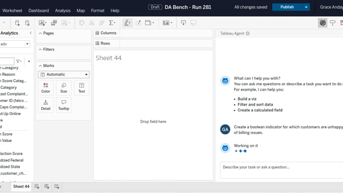
Task: Open the Analysis menu
Action: click(x=63, y=11)
